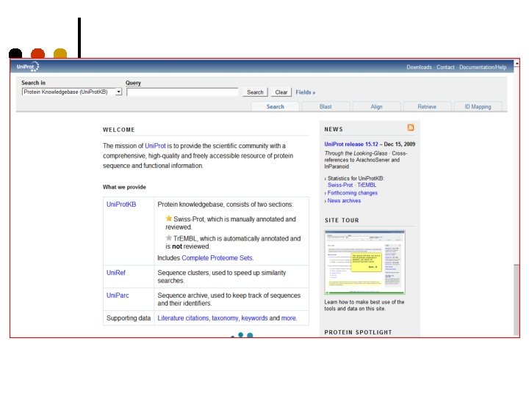This screenshot has width=529, height=396.
Task: Click the 'Through the Looking-Glass' news text
Action: (356, 153)
